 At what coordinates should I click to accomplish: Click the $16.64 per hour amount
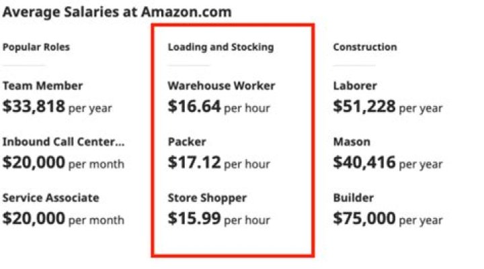tap(219, 107)
